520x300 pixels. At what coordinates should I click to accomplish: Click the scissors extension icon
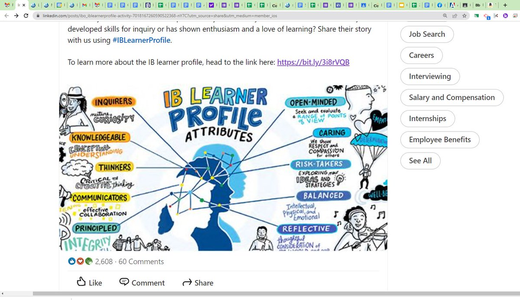[x=495, y=15]
